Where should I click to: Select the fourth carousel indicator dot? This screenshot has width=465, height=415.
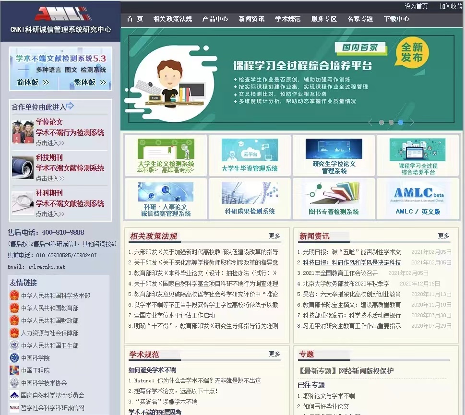(x=401, y=122)
